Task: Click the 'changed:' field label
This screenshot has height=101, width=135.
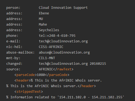Action: click(x=14, y=64)
